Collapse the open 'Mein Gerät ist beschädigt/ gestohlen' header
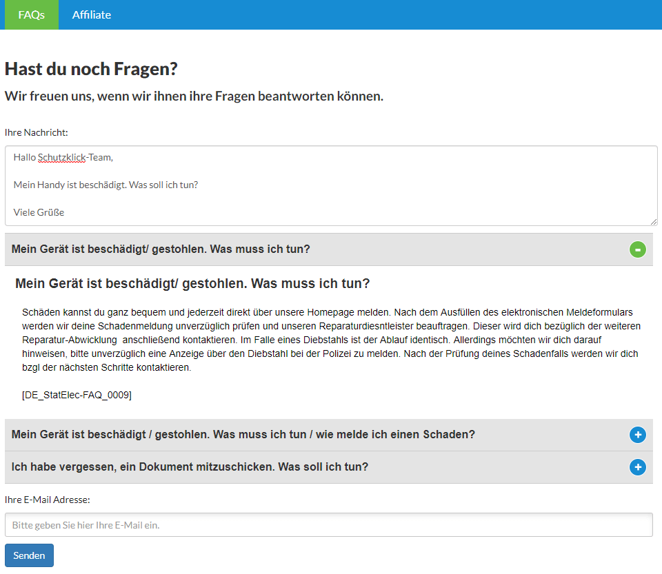Image resolution: width=662 pixels, height=574 pixels. (x=329, y=249)
